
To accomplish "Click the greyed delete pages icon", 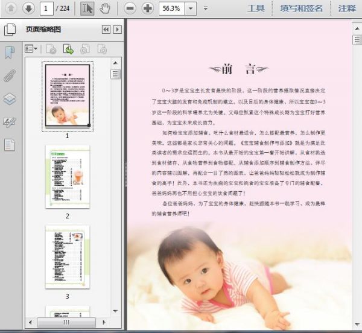I will click(51, 49).
